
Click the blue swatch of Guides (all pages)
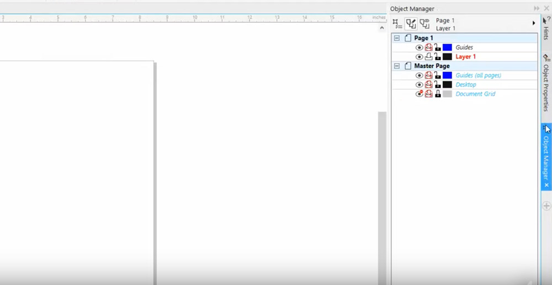click(447, 75)
